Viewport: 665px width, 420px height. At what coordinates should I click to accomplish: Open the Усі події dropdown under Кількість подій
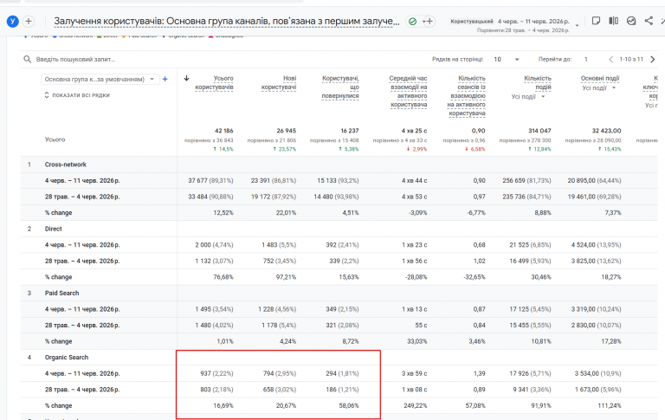pos(528,97)
